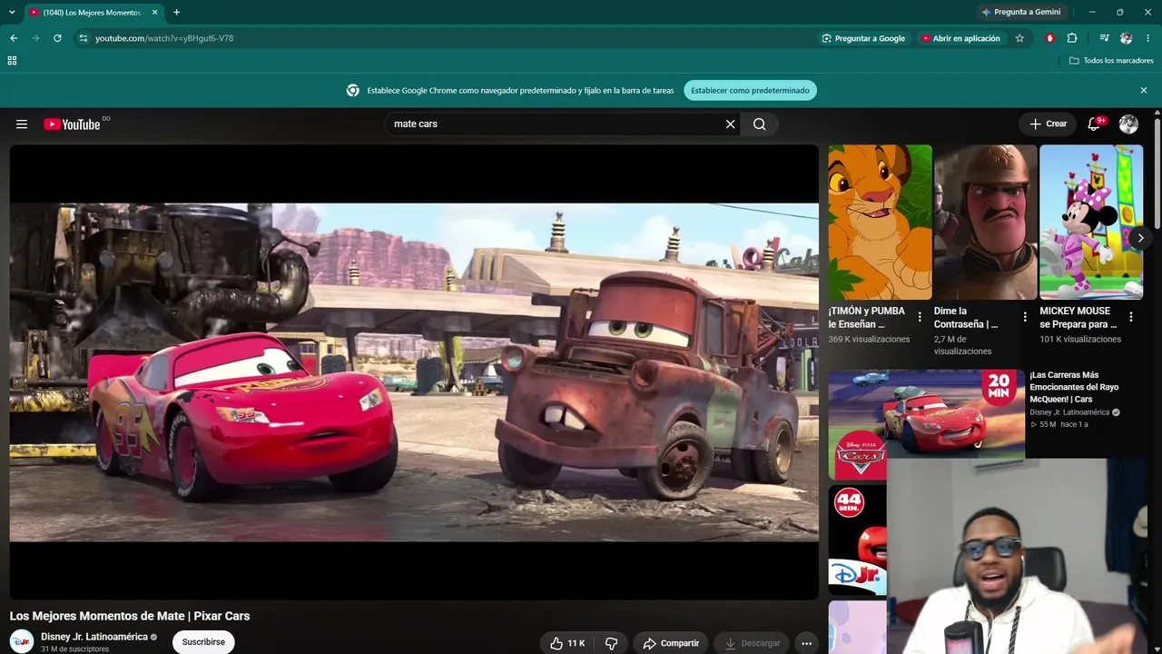Open the 'Dime la Contraseña' short thumbnail
The height and width of the screenshot is (654, 1162).
[x=985, y=223]
